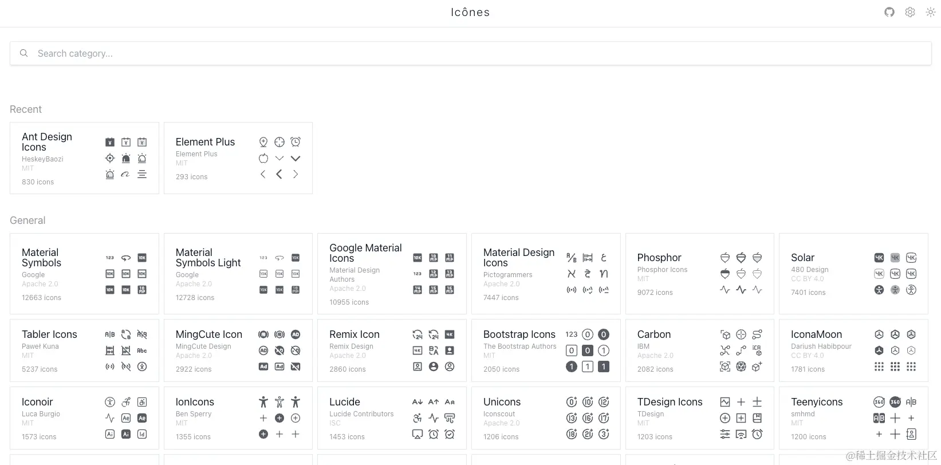Viewport: 941px width, 465px height.
Task: Open the Carbon collection by IBM
Action: 700,350
